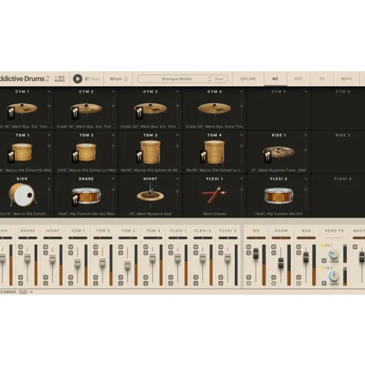Viewport: 365px width, 366px height.
Task: Open the SNARE slot corner menu
Action: [113, 178]
